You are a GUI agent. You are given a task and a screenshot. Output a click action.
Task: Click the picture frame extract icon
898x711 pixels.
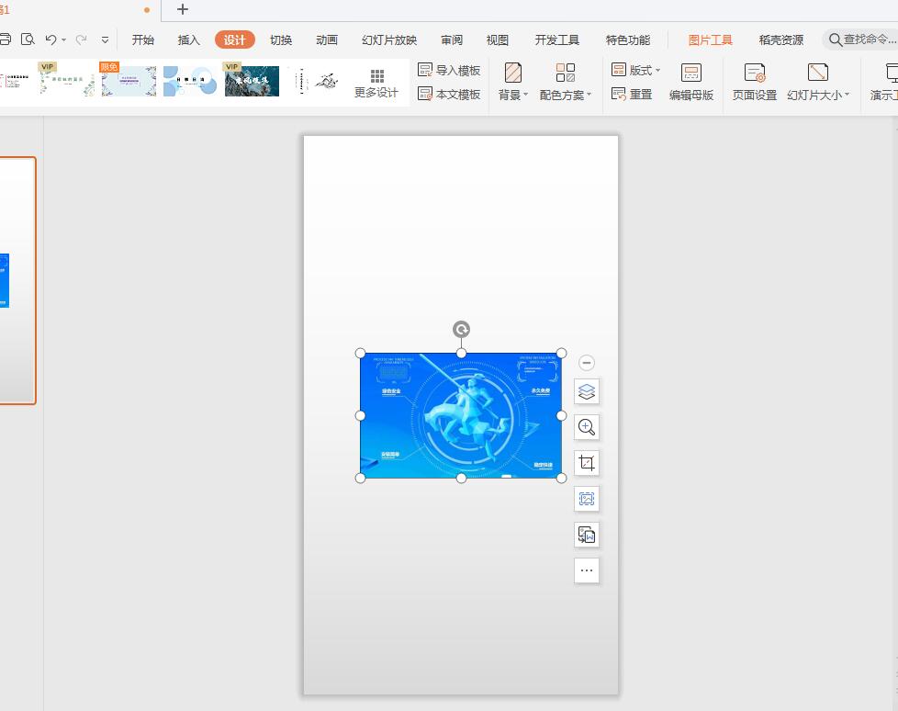pyautogui.click(x=587, y=499)
